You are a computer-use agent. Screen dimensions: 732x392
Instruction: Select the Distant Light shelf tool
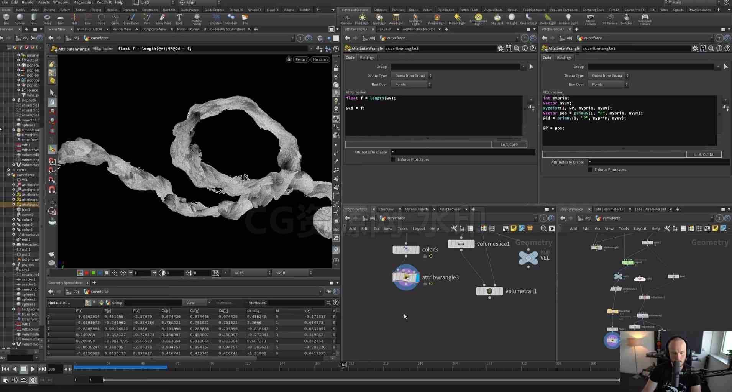click(457, 19)
